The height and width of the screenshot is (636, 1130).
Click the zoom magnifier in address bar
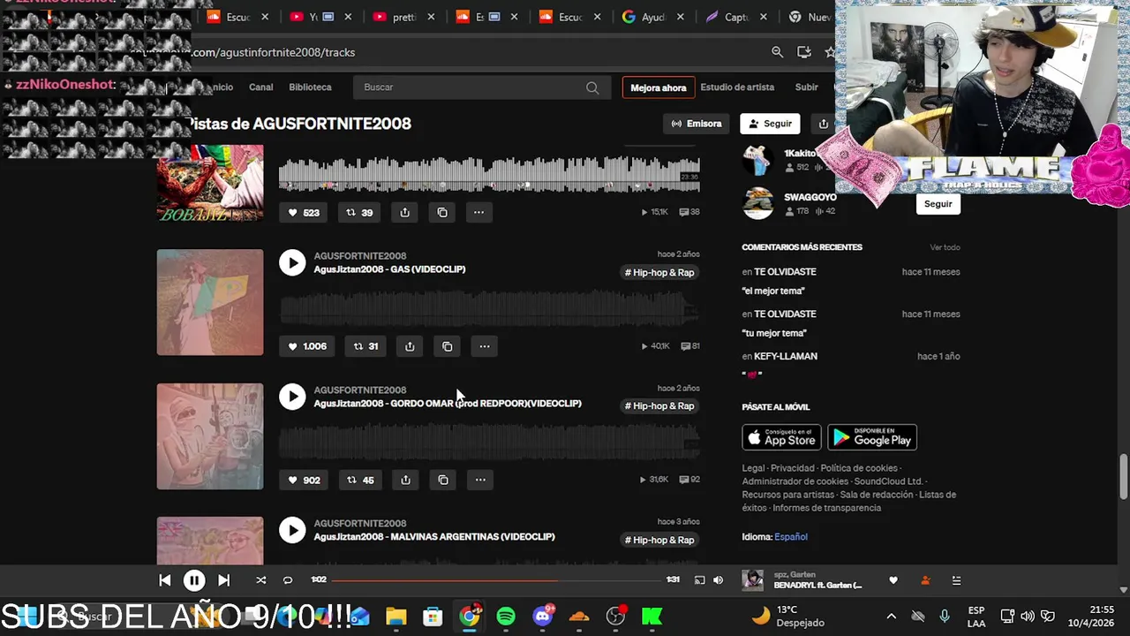777,52
